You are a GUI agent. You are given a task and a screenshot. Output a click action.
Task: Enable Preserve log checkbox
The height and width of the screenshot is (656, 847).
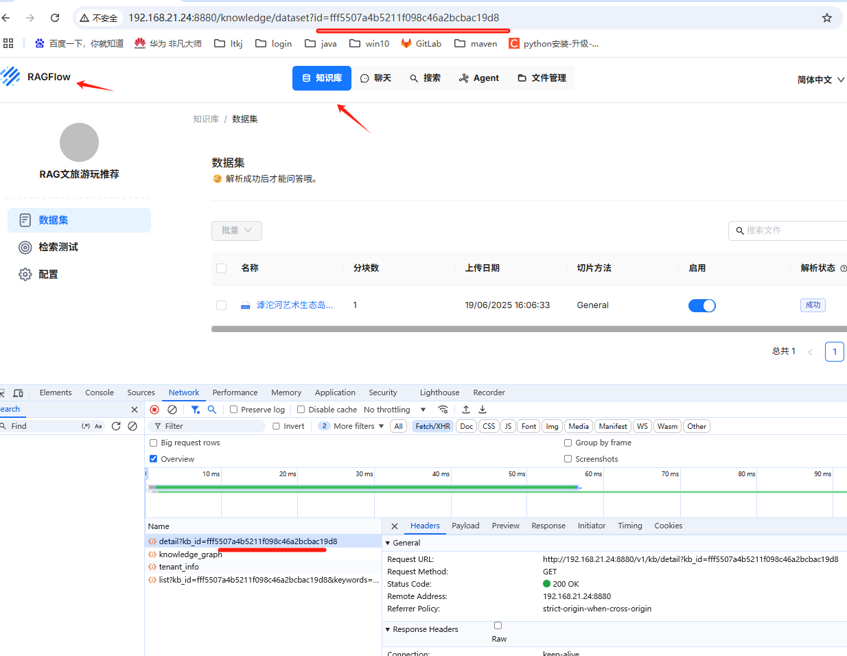click(x=233, y=410)
